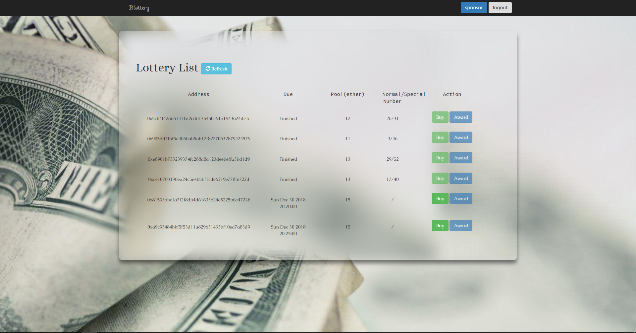The width and height of the screenshot is (636, 333).
Task: Click Buy in the 0x905dd7fbf5a406 row
Action: click(440, 137)
